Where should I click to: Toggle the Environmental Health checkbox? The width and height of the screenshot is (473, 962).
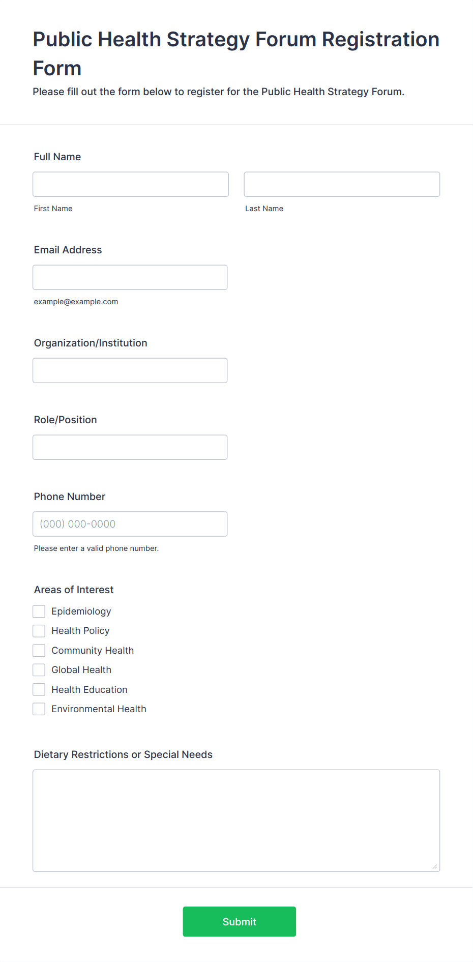(x=39, y=709)
